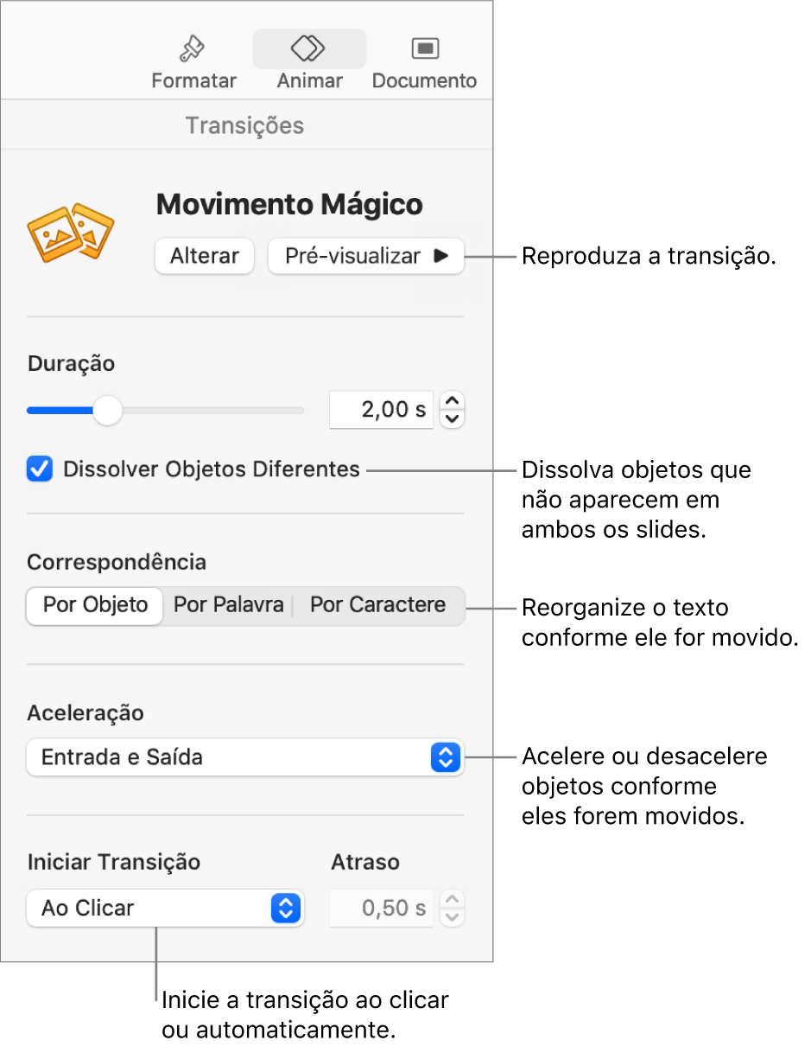The height and width of the screenshot is (1053, 811).
Task: Click the Pré-visualizar play button
Action: pos(366,256)
